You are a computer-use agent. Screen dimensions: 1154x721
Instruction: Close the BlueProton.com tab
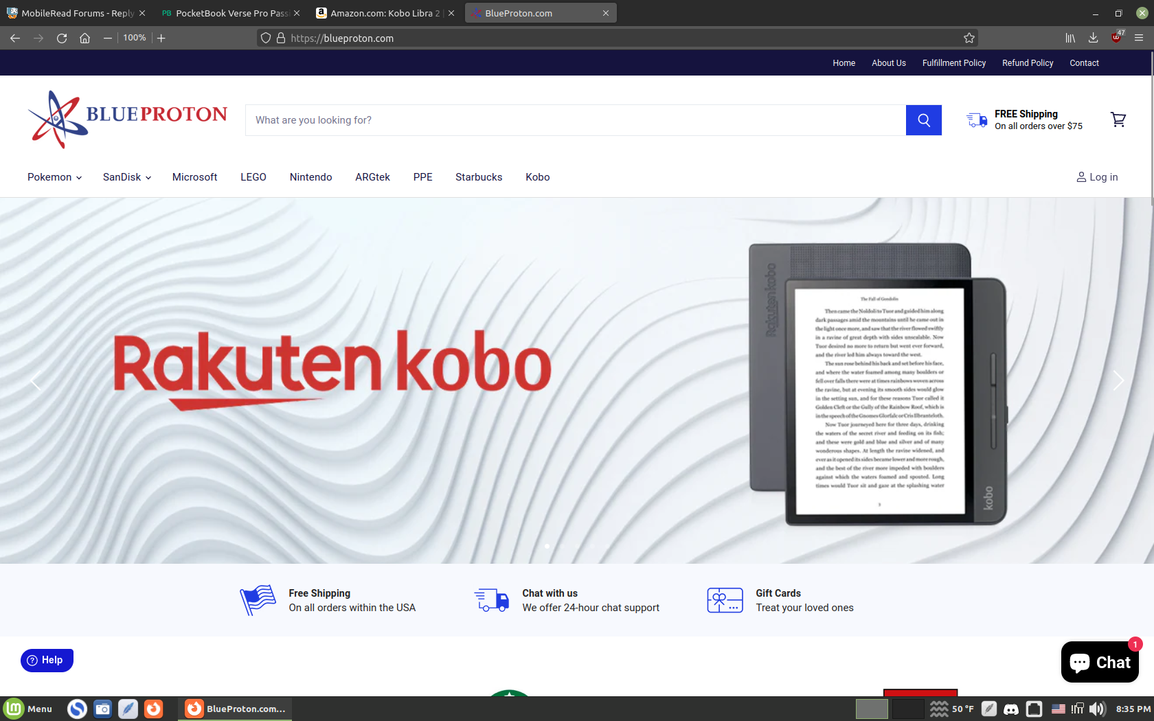click(606, 13)
